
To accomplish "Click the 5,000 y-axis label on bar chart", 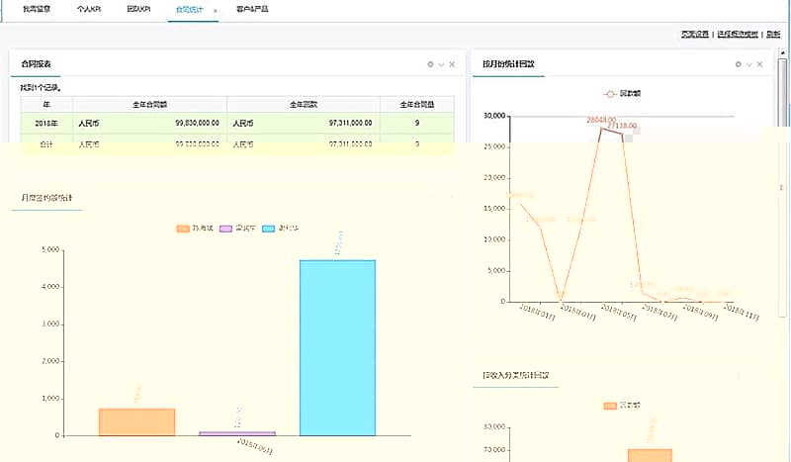I will (x=51, y=249).
